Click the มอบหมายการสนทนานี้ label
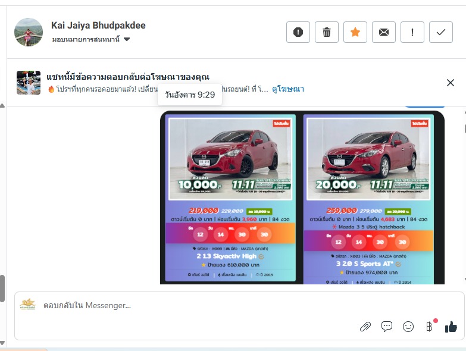 coord(86,39)
